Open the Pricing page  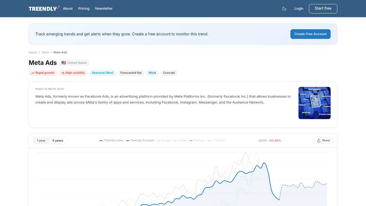click(x=84, y=9)
